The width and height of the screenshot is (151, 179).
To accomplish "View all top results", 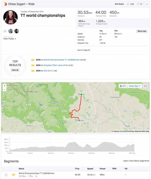I will click(15, 70).
